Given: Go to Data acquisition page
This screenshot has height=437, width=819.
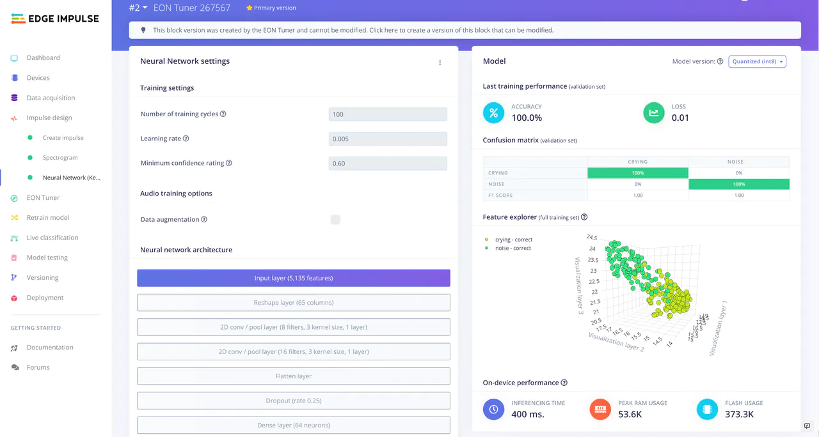Looking at the screenshot, I should (51, 98).
